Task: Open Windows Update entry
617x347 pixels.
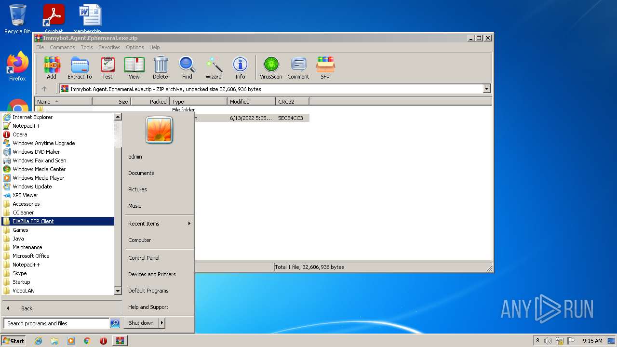Action: click(x=58, y=187)
